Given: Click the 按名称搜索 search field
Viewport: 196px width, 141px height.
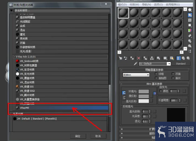Looking at the screenshot, I should pos(62,11).
